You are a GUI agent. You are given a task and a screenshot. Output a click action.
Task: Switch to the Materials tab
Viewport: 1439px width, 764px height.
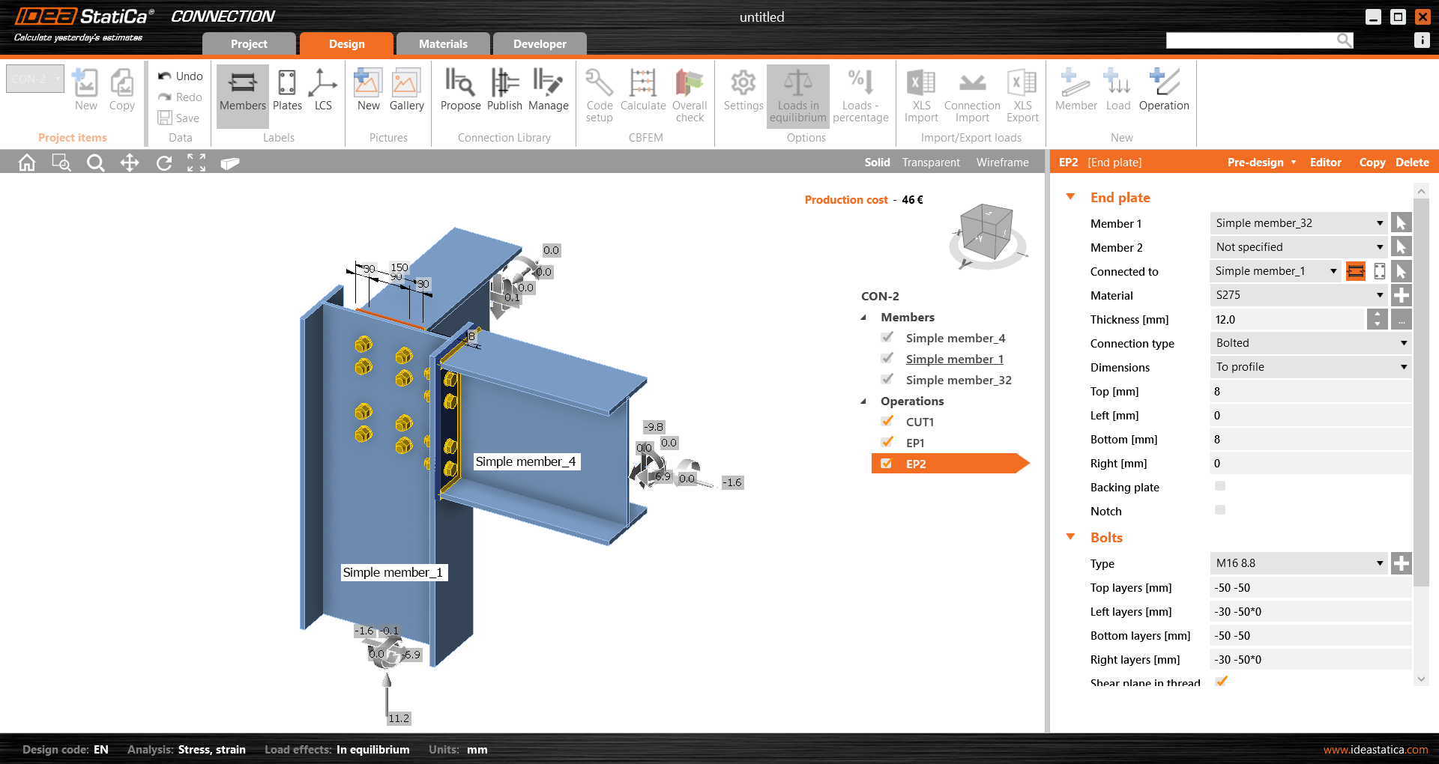click(443, 44)
